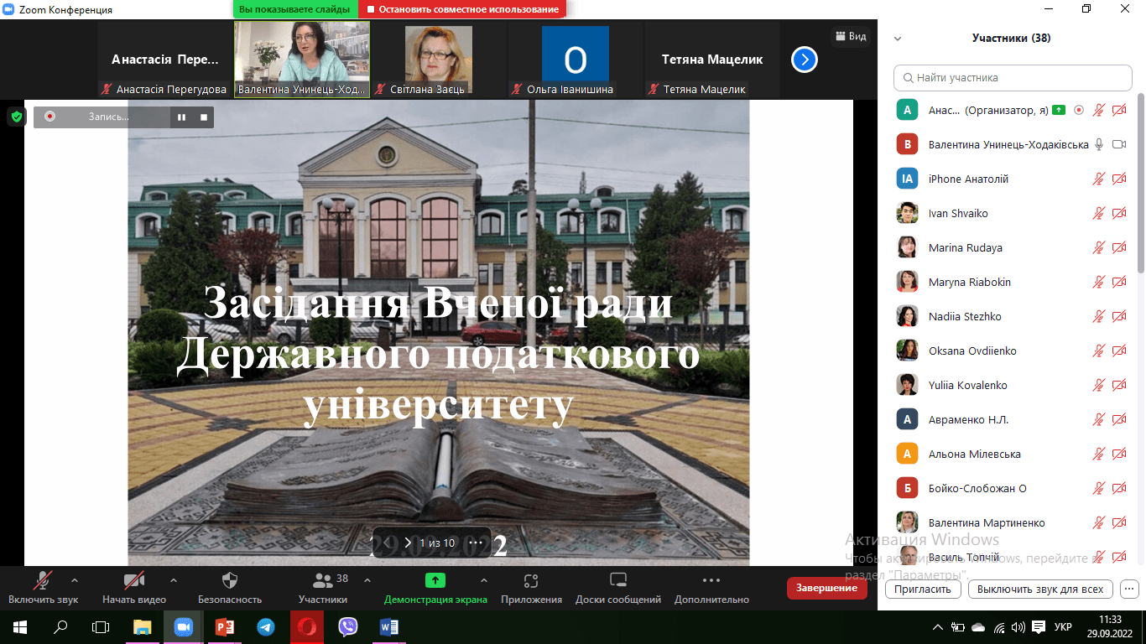Switch keyboard language УКР in tray
Image resolution: width=1146 pixels, height=644 pixels.
point(1063,626)
